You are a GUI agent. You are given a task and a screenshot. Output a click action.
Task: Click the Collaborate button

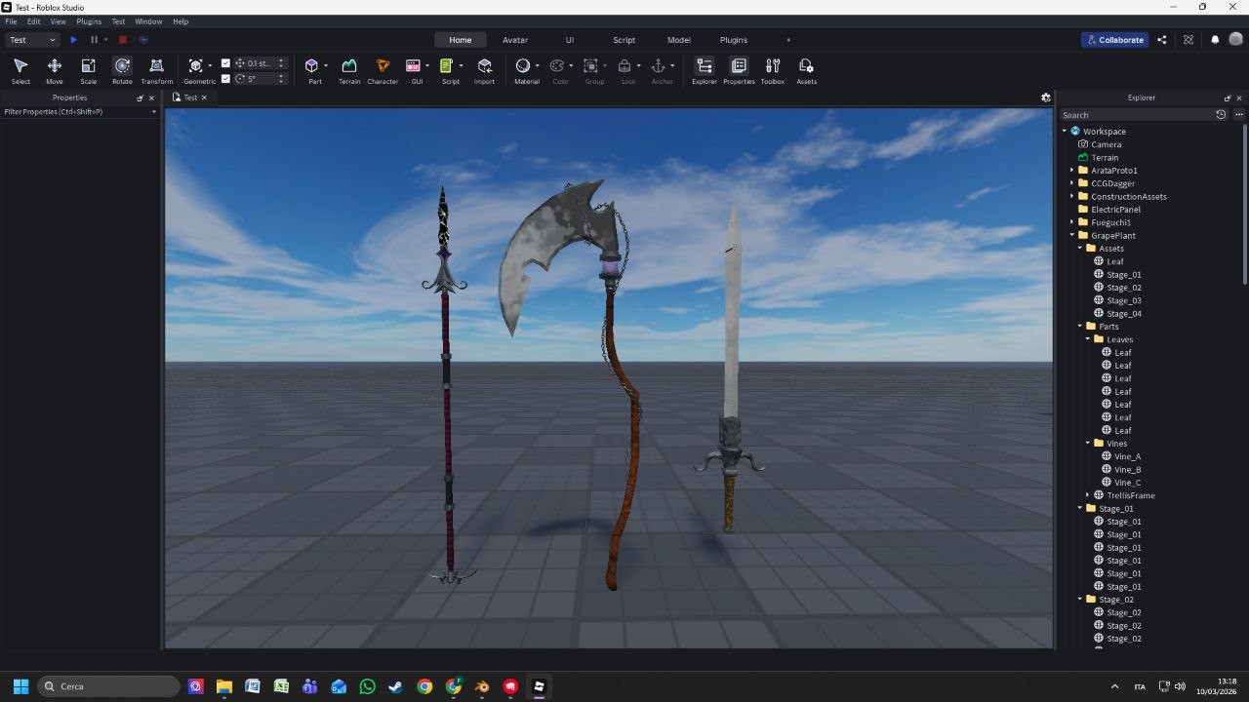[1114, 40]
